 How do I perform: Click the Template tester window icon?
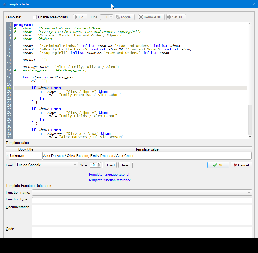click(4, 4)
